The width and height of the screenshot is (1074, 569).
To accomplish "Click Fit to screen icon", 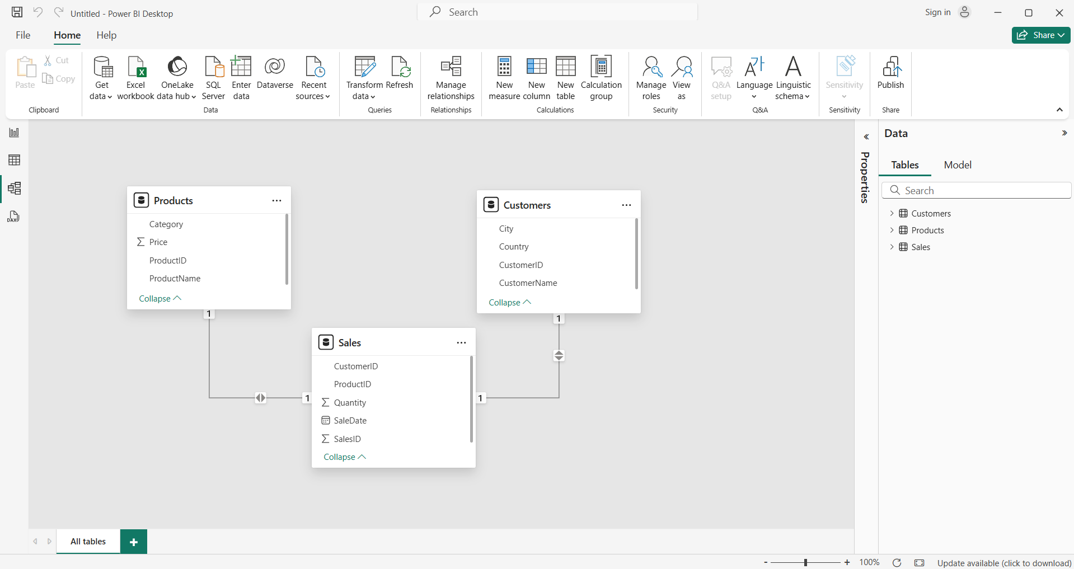I will coord(919,563).
